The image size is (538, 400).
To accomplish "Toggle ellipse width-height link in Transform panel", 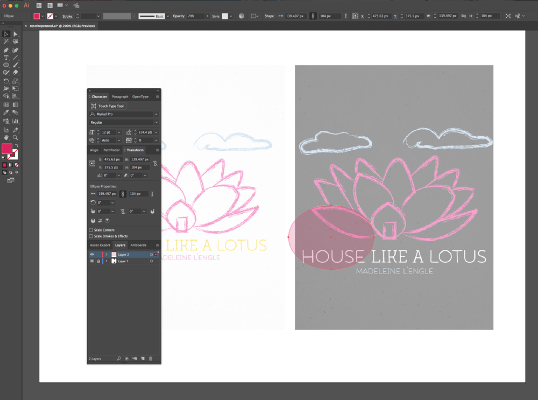I will [123, 194].
